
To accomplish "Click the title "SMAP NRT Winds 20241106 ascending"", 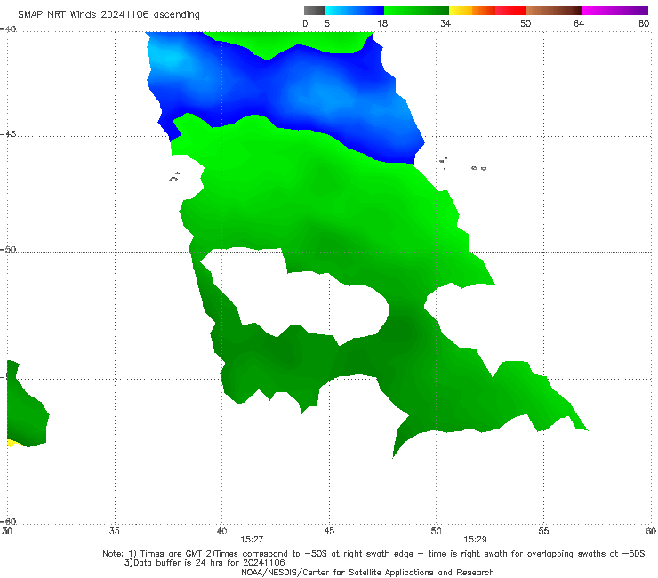I will tap(108, 14).
